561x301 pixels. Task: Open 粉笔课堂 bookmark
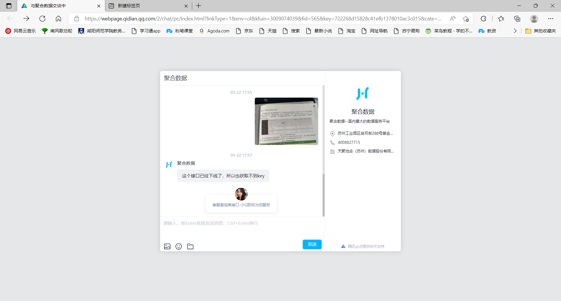(x=179, y=31)
